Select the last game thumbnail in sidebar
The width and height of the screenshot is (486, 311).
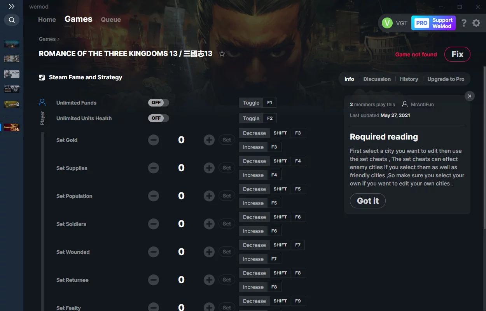coord(12,127)
